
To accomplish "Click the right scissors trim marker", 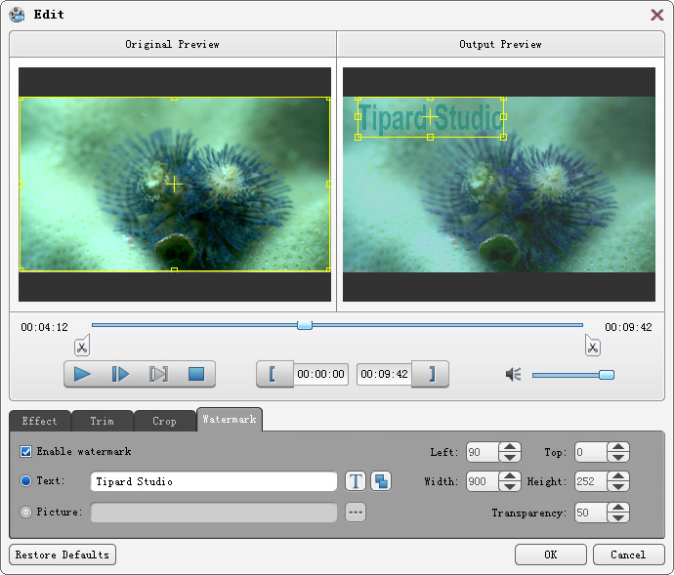I will tap(593, 347).
